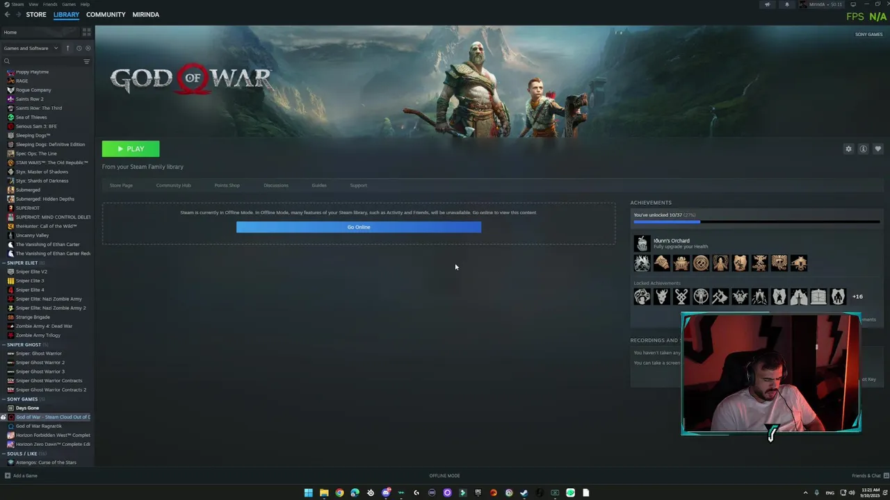The width and height of the screenshot is (890, 500).
Task: Open the Guides link
Action: pyautogui.click(x=319, y=185)
